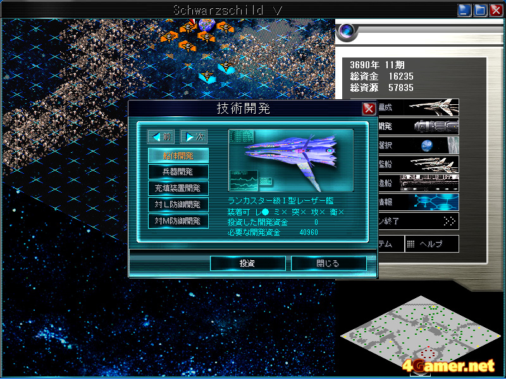
Task: Click the 総資源 57835 readout
Action: tap(382, 88)
